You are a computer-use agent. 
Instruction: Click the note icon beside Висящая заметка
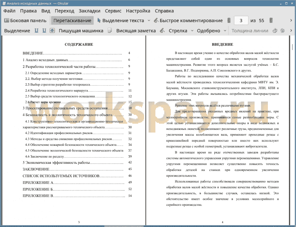click(x=110, y=31)
